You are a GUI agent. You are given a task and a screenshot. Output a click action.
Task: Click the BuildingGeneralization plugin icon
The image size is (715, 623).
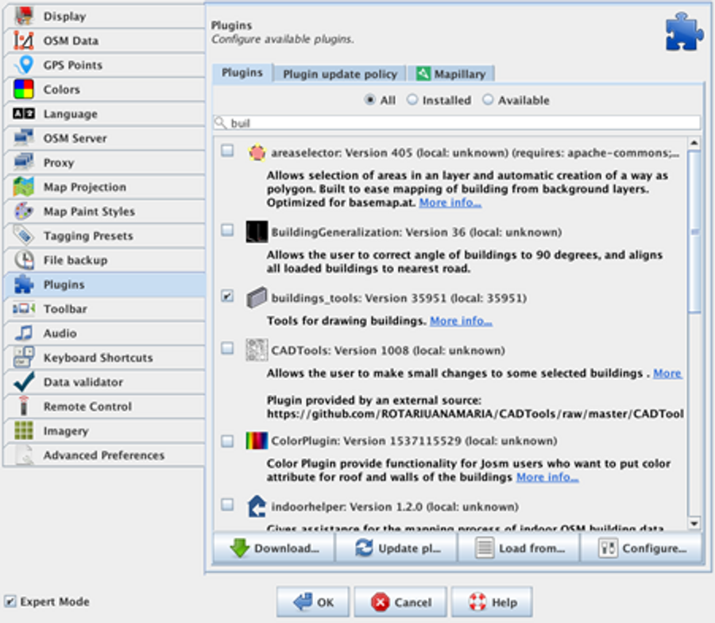(x=257, y=232)
